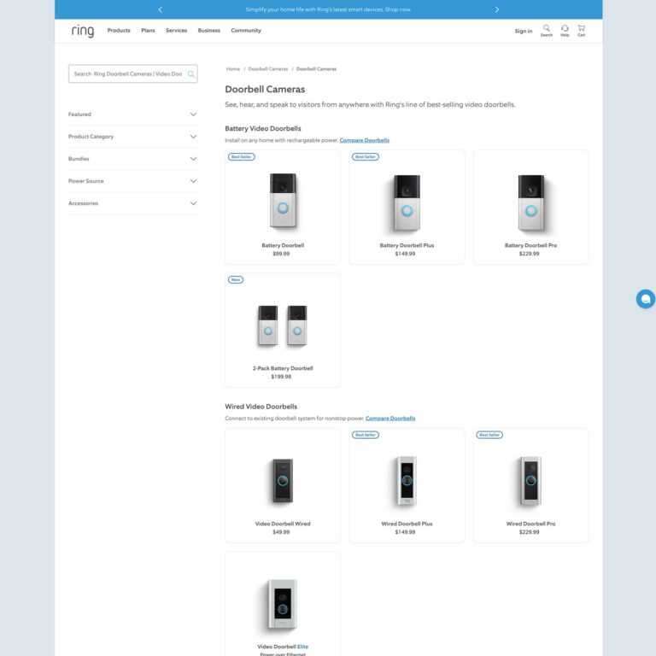
Task: Click the New badge on 2-Pack Battery Doorbell
Action: (236, 280)
